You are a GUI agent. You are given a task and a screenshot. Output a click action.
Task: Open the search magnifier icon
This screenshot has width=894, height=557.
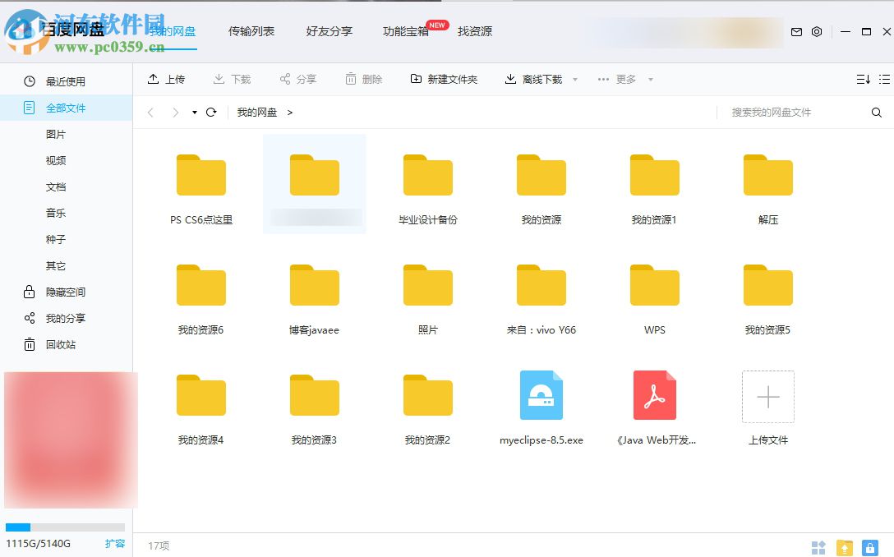[876, 112]
